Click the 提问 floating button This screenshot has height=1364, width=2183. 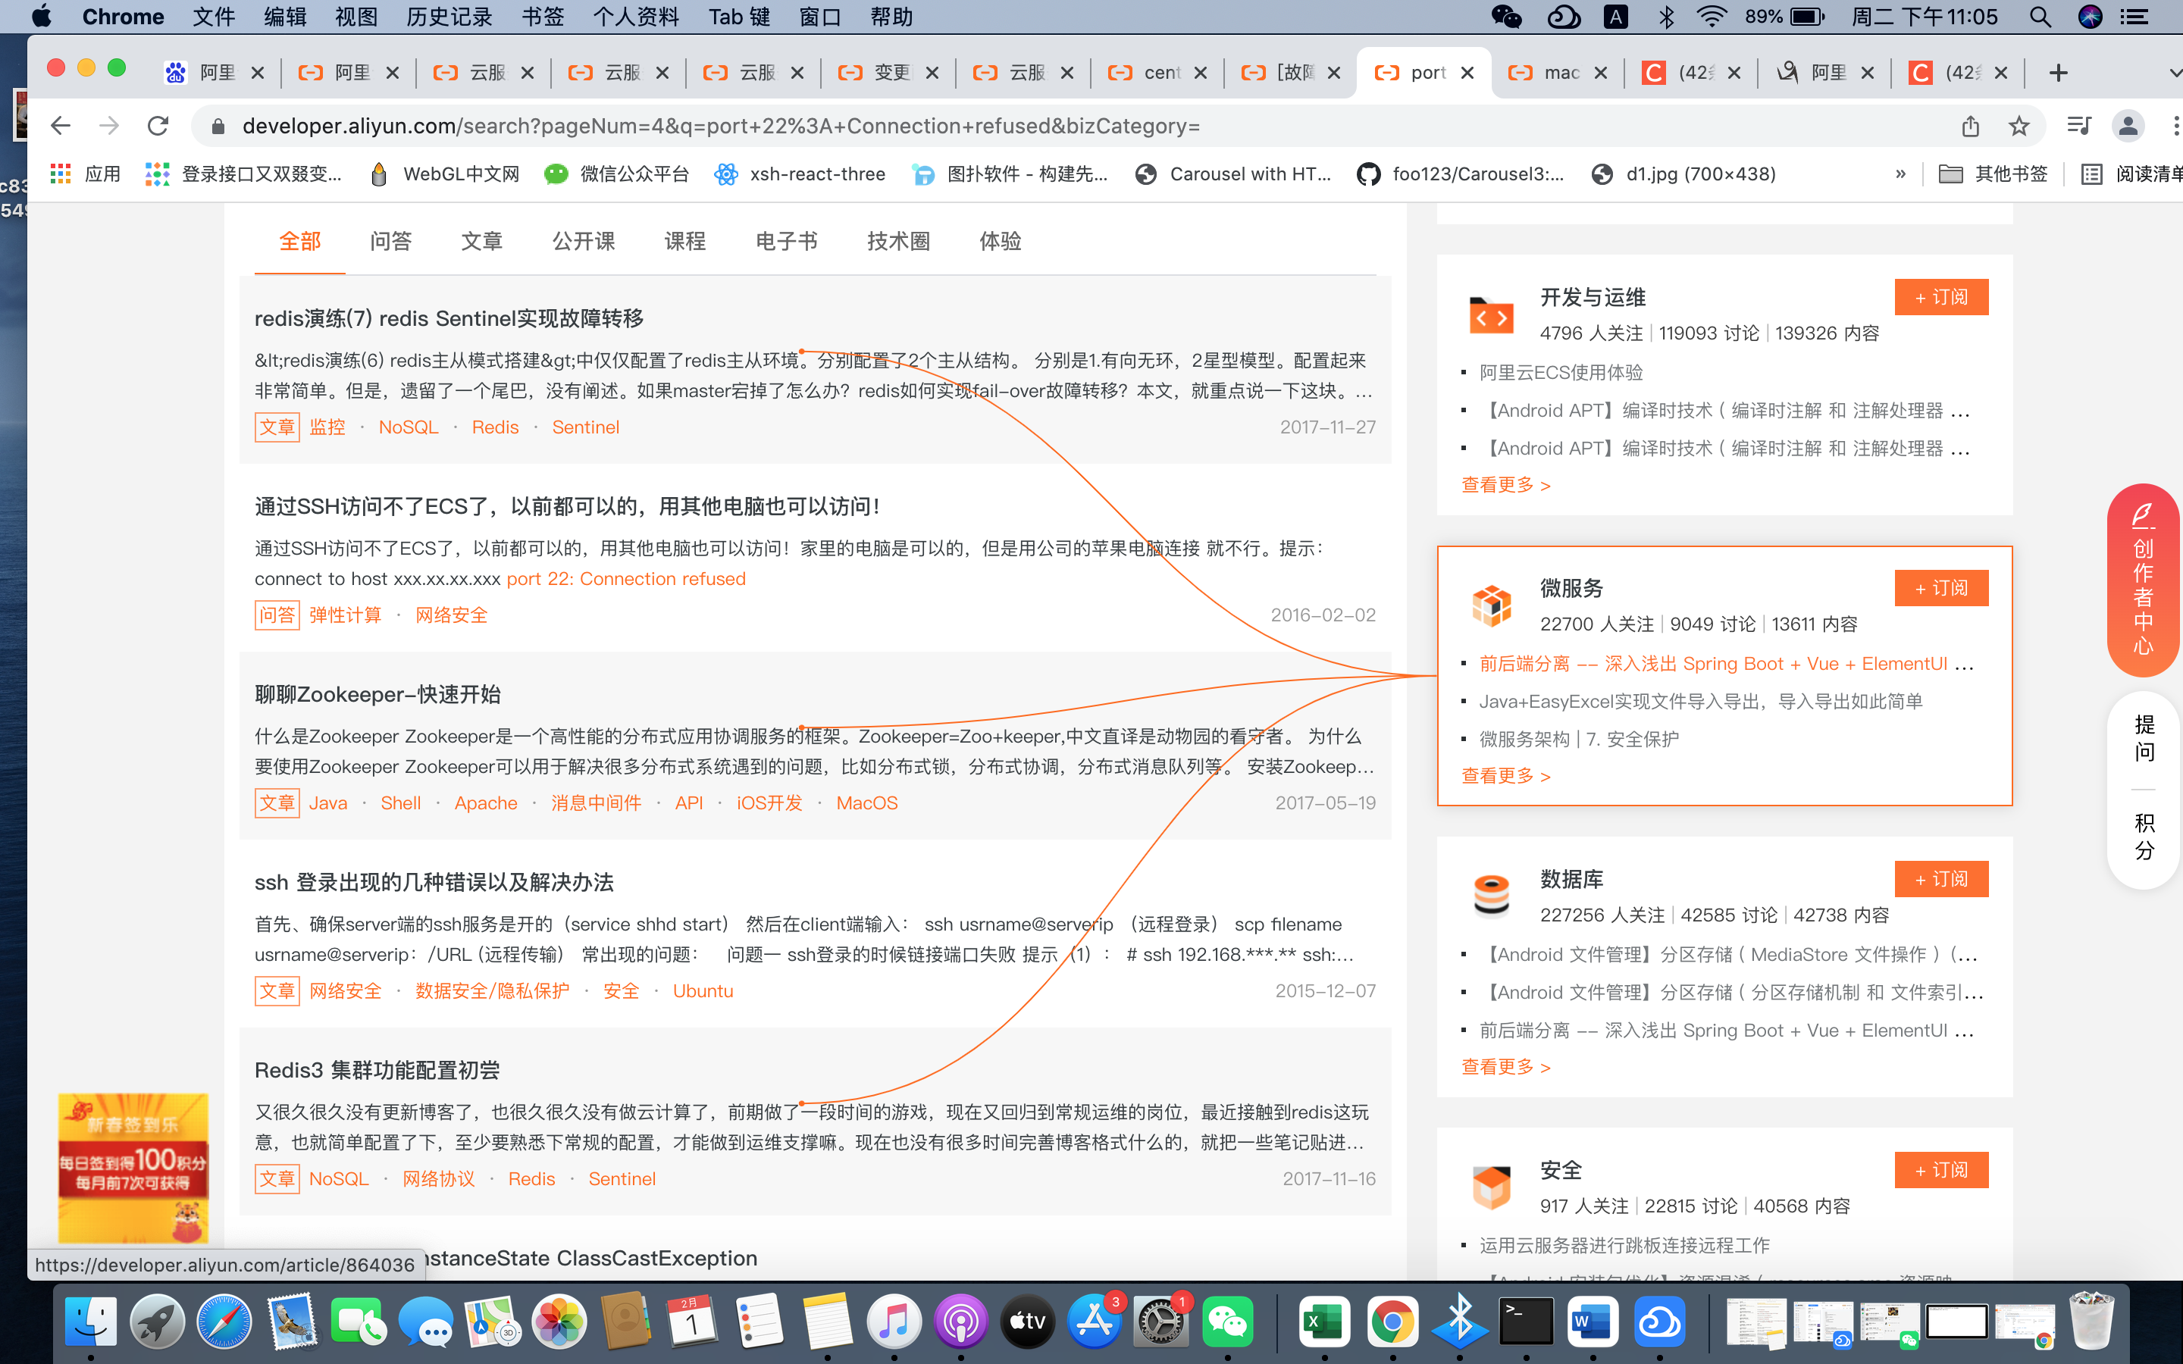click(2144, 738)
